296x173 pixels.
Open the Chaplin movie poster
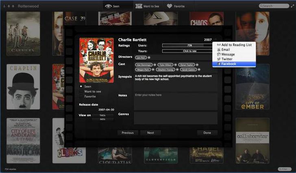tap(23, 86)
